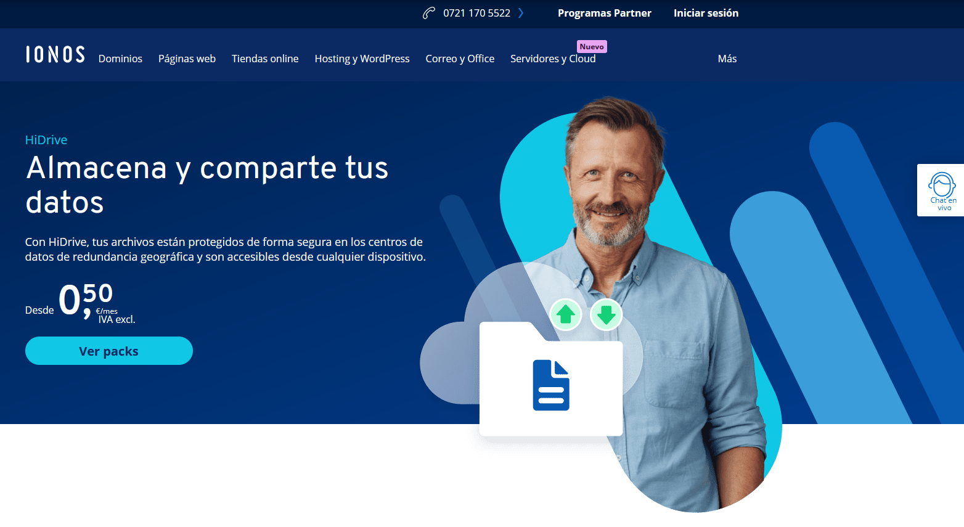
Task: Open the live chat headset icon
Action: [942, 185]
